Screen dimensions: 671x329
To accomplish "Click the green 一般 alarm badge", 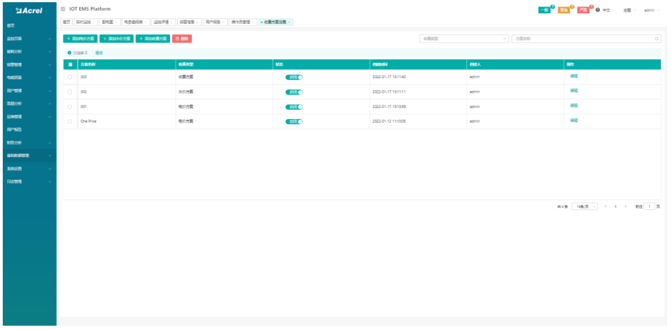I will [x=545, y=11].
